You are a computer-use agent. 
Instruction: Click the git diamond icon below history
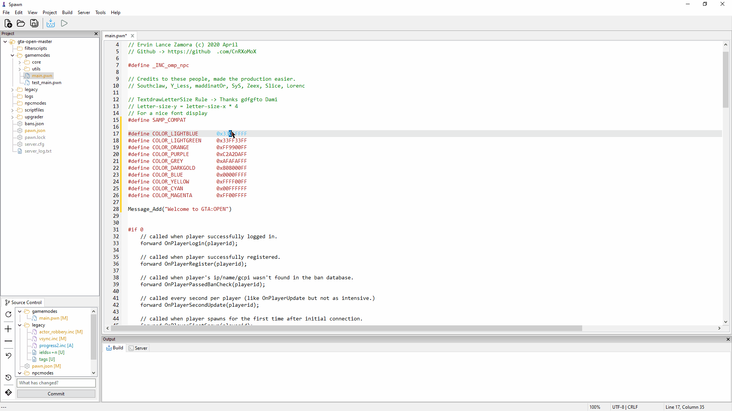point(8,392)
